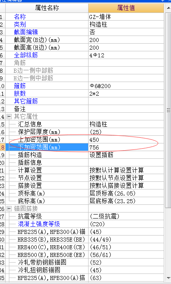Select the 截面编辑 property link
The image size is (171, 284).
click(26, 32)
